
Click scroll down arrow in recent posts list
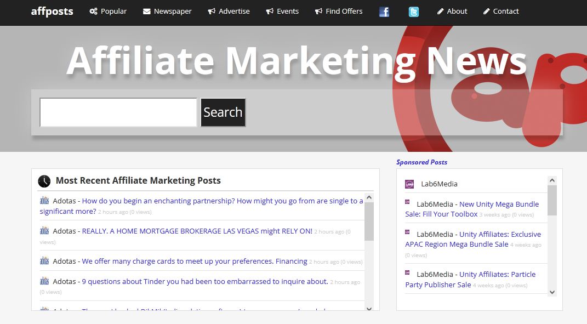click(x=369, y=308)
